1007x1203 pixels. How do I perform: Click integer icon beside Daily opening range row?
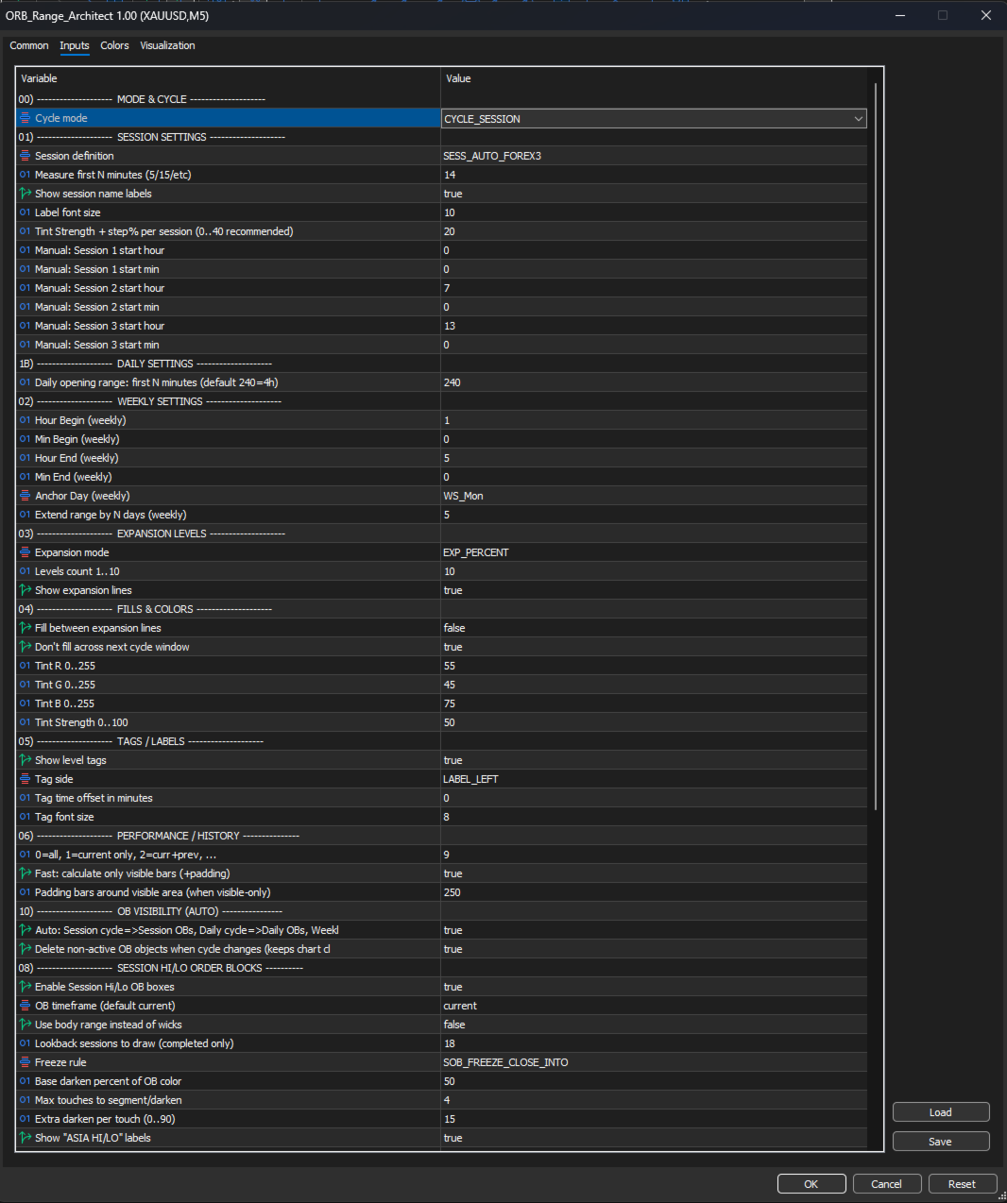26,382
